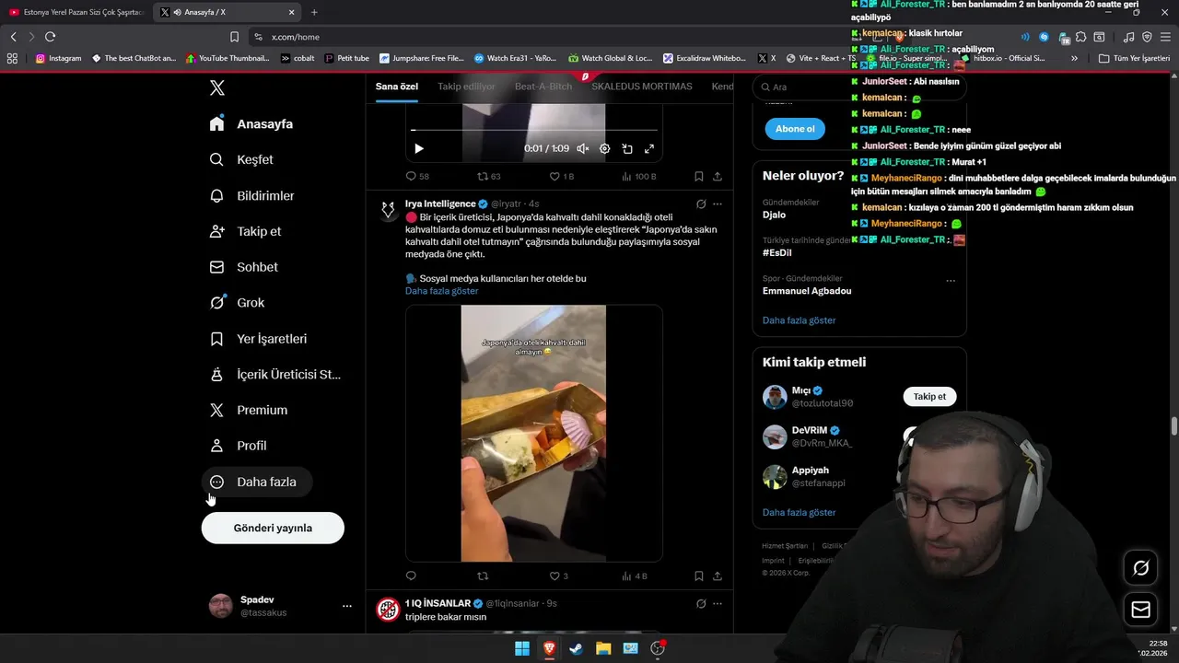Open Irya Intelligence profile avatar
This screenshot has width=1179, height=663.
[x=388, y=210]
